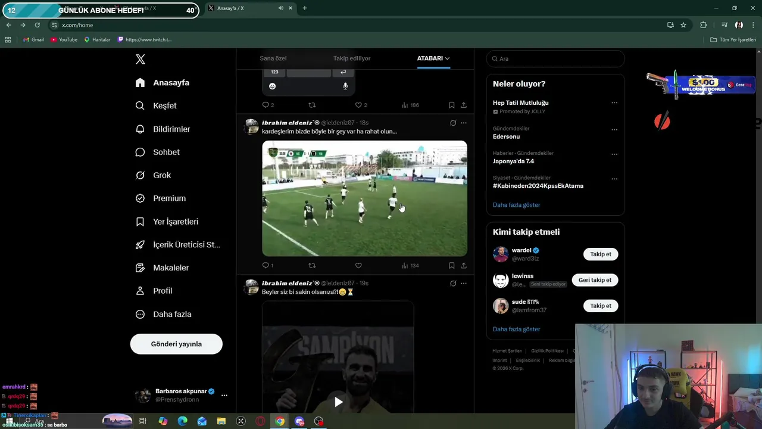Open Microsoft Edge from taskbar

182,421
